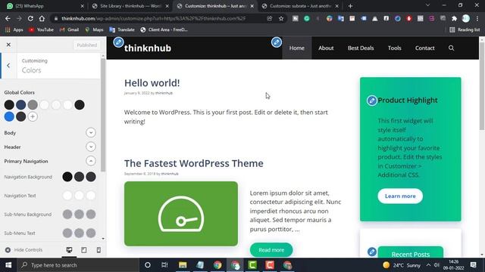Bookmark this page with the star icon
Viewport: 485px width, 272px height.
tap(281, 18)
